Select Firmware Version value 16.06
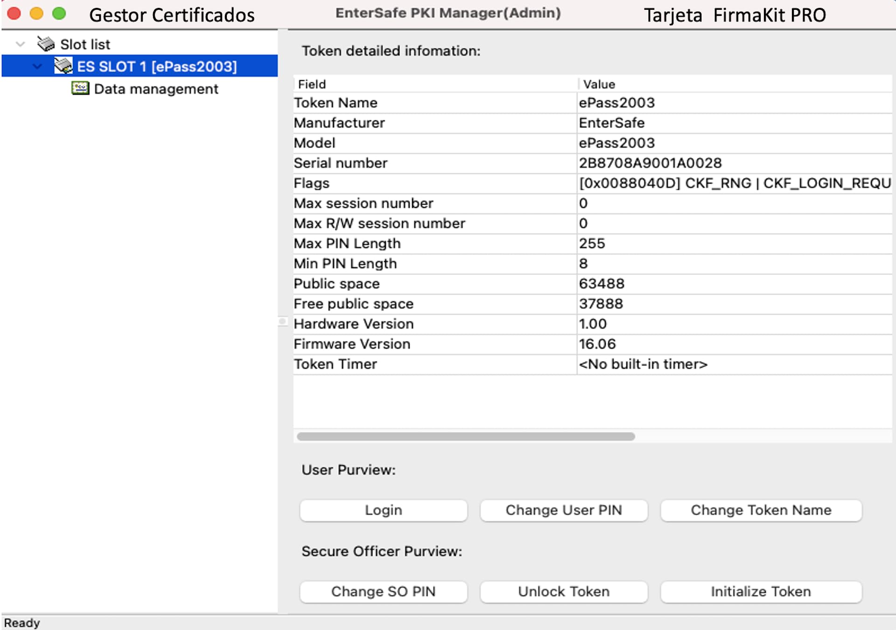Viewport: 896px width, 630px height. (597, 344)
